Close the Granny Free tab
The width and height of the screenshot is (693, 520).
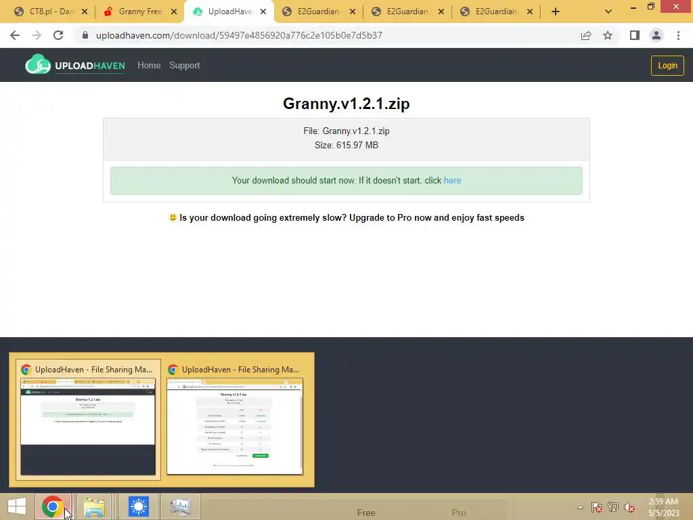(x=174, y=12)
